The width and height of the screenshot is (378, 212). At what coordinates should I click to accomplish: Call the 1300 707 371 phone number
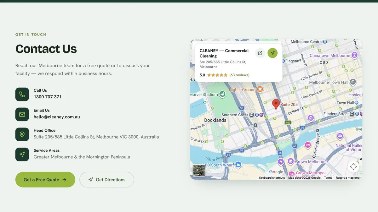48,97
